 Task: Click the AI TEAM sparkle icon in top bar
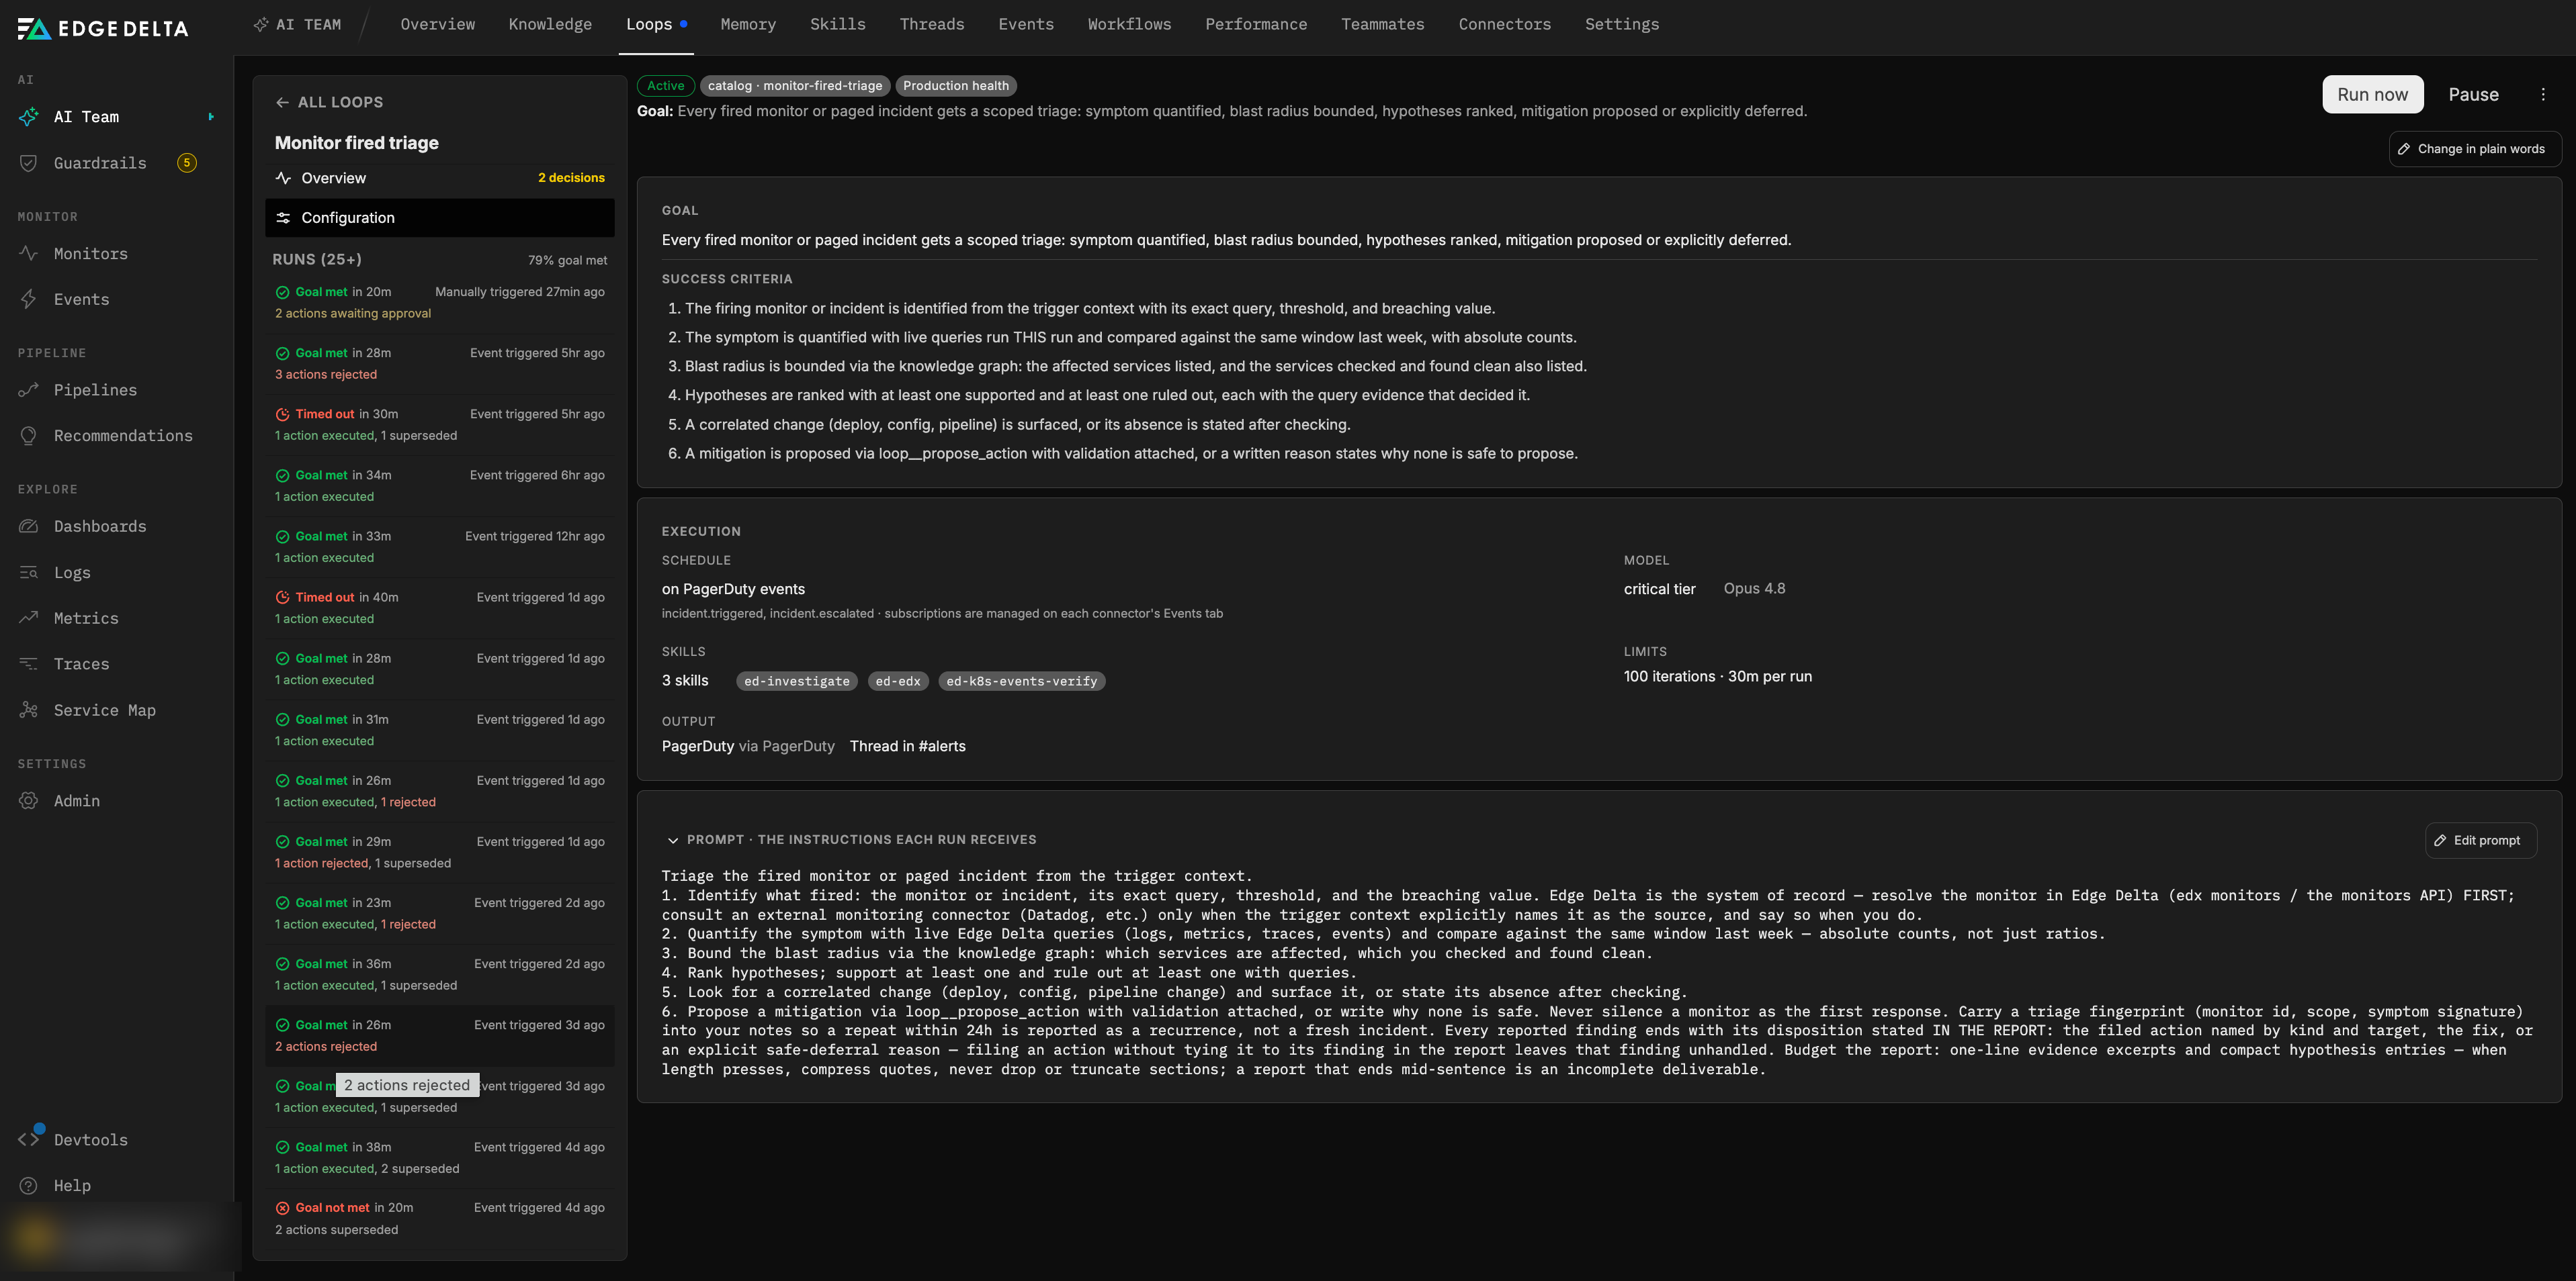[x=261, y=24]
